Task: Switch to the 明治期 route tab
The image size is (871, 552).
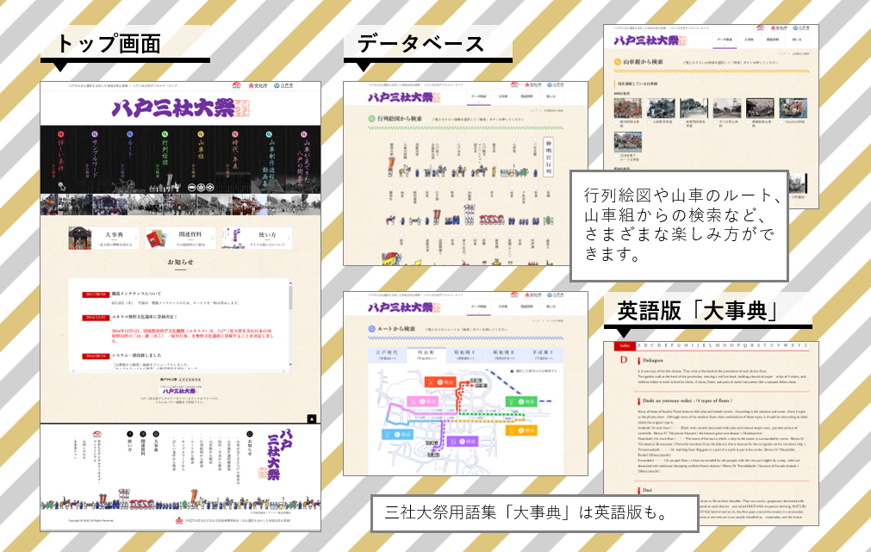Action: pyautogui.click(x=426, y=356)
